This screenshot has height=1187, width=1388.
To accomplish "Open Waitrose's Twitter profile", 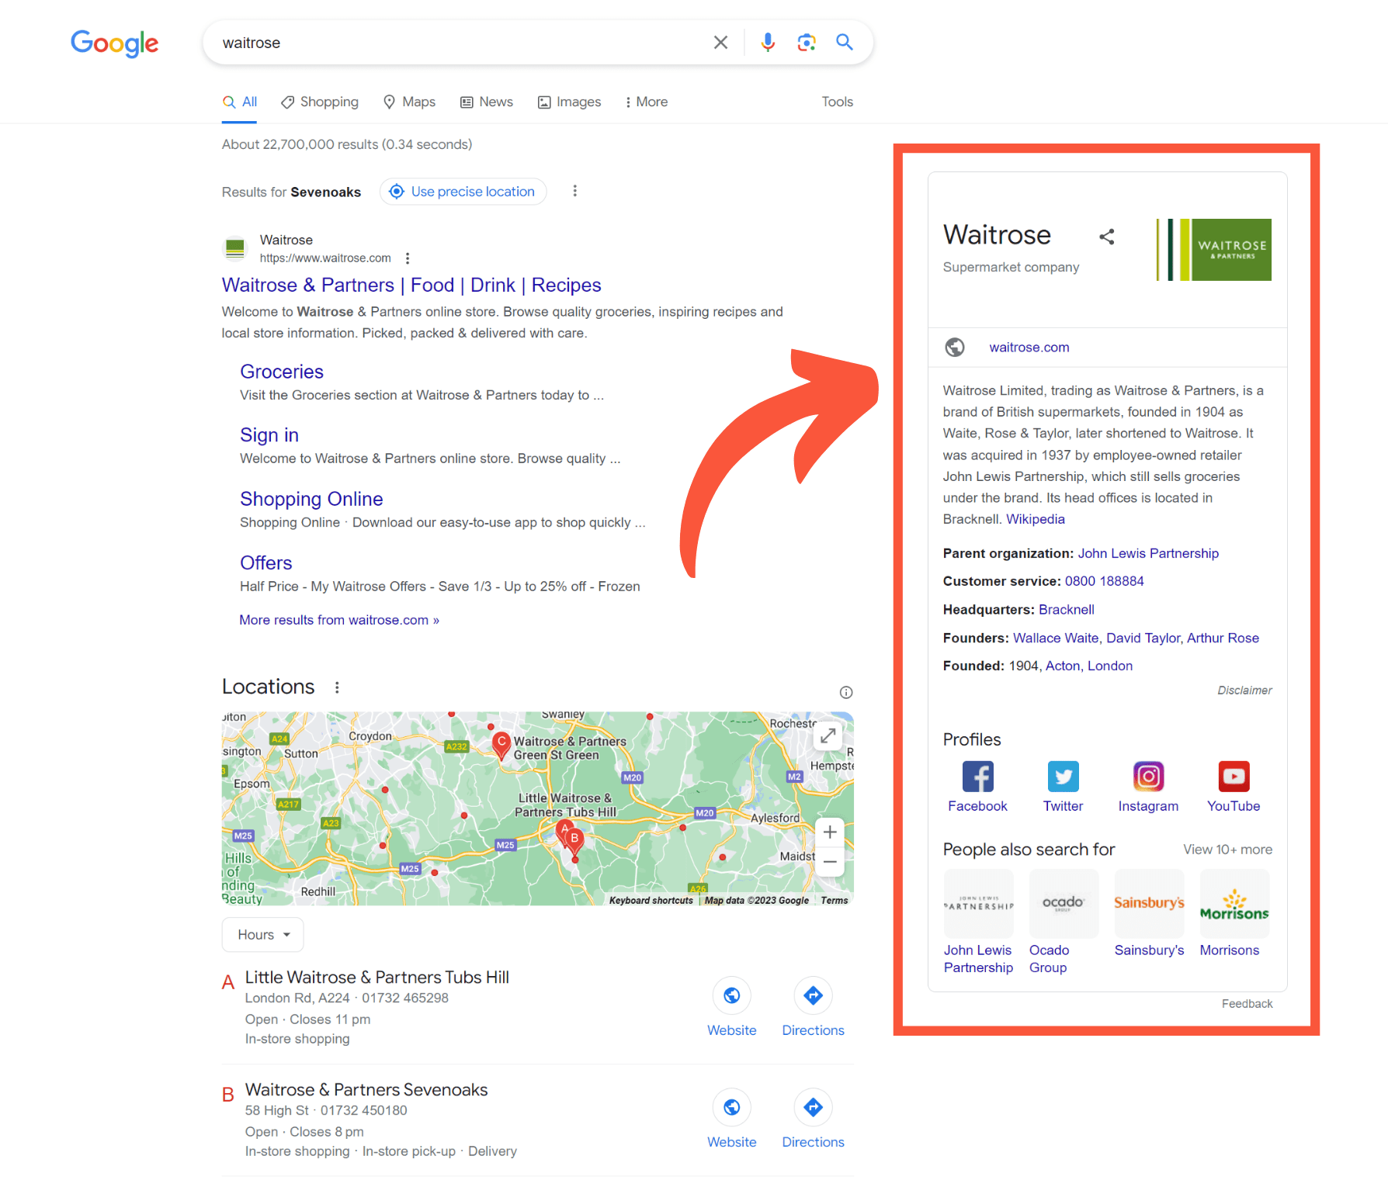I will (x=1063, y=776).
